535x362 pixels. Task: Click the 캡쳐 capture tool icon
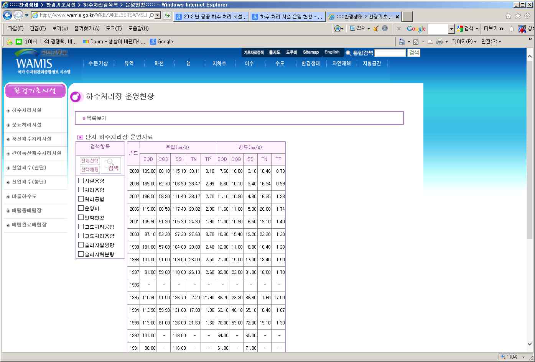[x=352, y=28]
